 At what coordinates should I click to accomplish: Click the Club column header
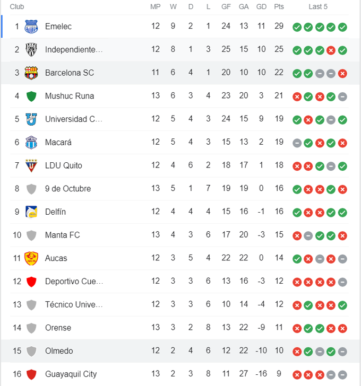point(17,7)
